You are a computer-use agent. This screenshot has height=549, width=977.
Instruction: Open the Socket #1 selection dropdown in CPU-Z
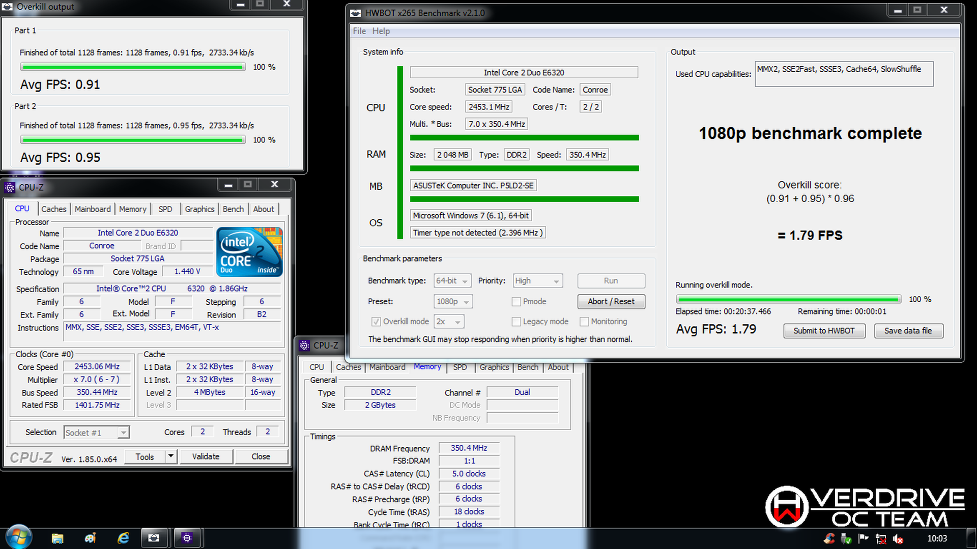point(96,432)
